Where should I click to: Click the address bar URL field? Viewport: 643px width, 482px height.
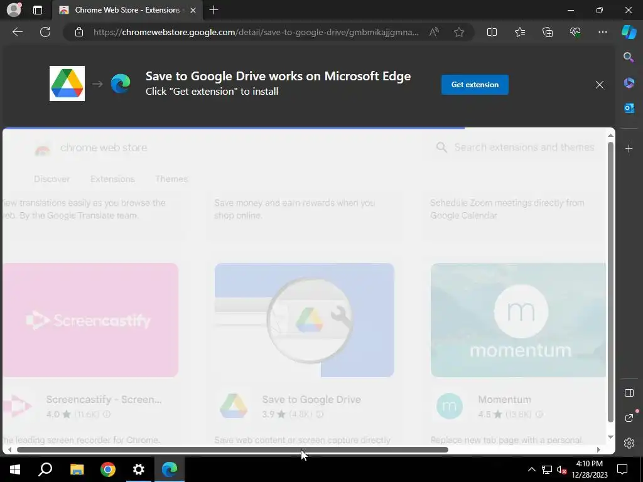pos(256,32)
